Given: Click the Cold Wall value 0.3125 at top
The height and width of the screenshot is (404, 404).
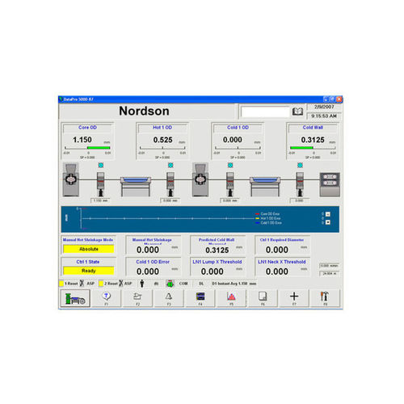Looking at the screenshot, I should pos(313,140).
